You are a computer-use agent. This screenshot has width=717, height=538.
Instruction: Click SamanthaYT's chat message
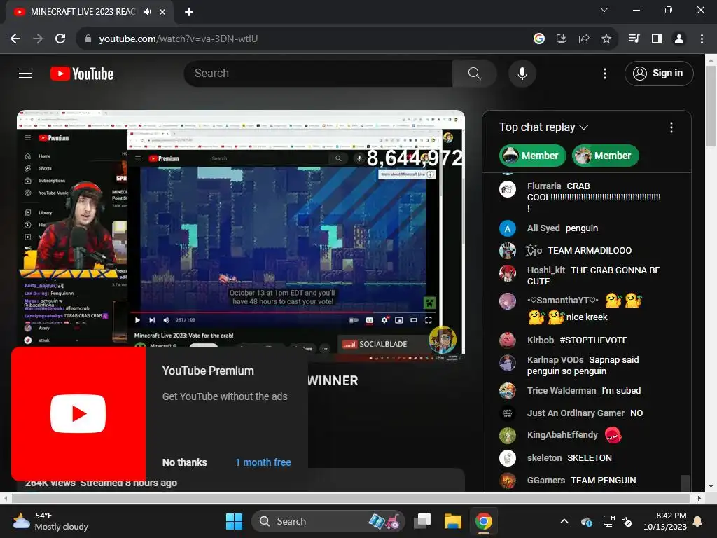585,308
